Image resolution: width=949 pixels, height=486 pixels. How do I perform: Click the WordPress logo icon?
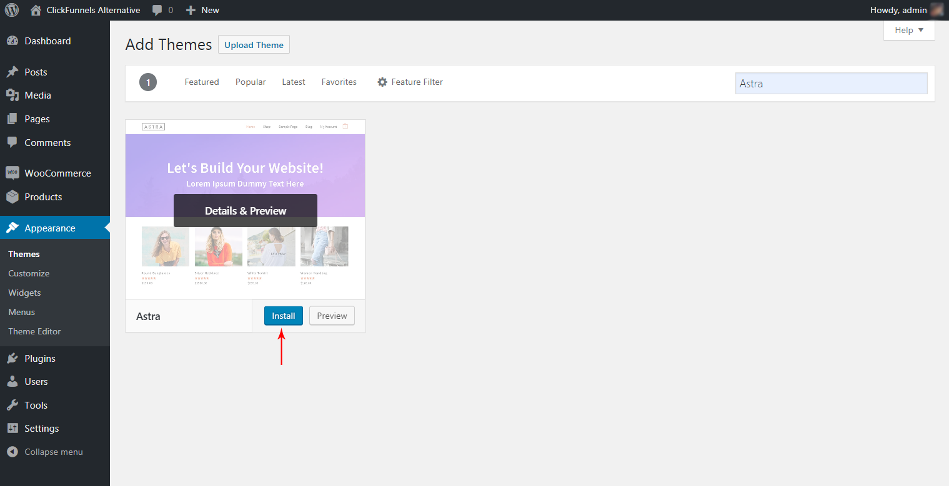click(x=12, y=10)
